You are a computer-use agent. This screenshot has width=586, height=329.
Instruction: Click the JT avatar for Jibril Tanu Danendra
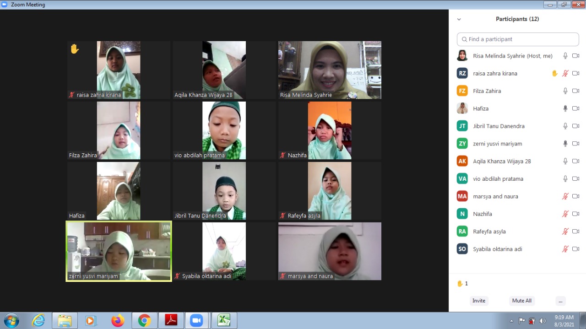click(462, 126)
